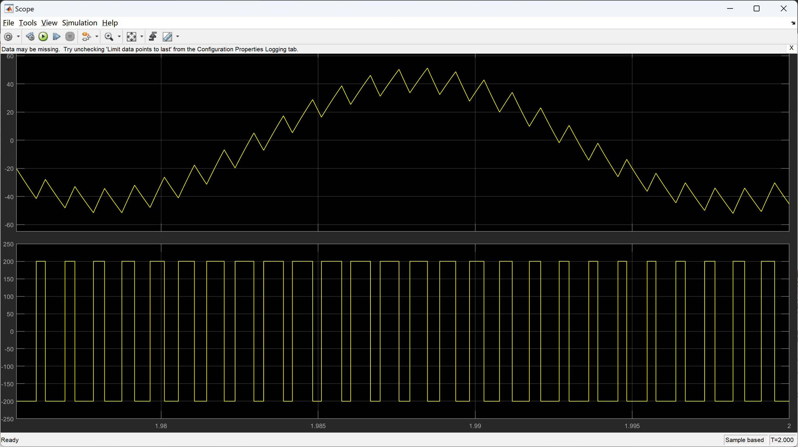Click the Highlight Simulink Block icon
This screenshot has width=798, height=447.
(x=86, y=36)
